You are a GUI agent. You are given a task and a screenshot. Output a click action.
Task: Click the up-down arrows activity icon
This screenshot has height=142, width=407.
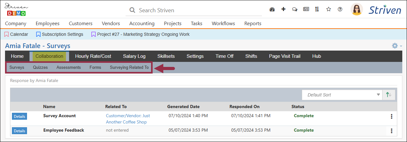[317, 9]
